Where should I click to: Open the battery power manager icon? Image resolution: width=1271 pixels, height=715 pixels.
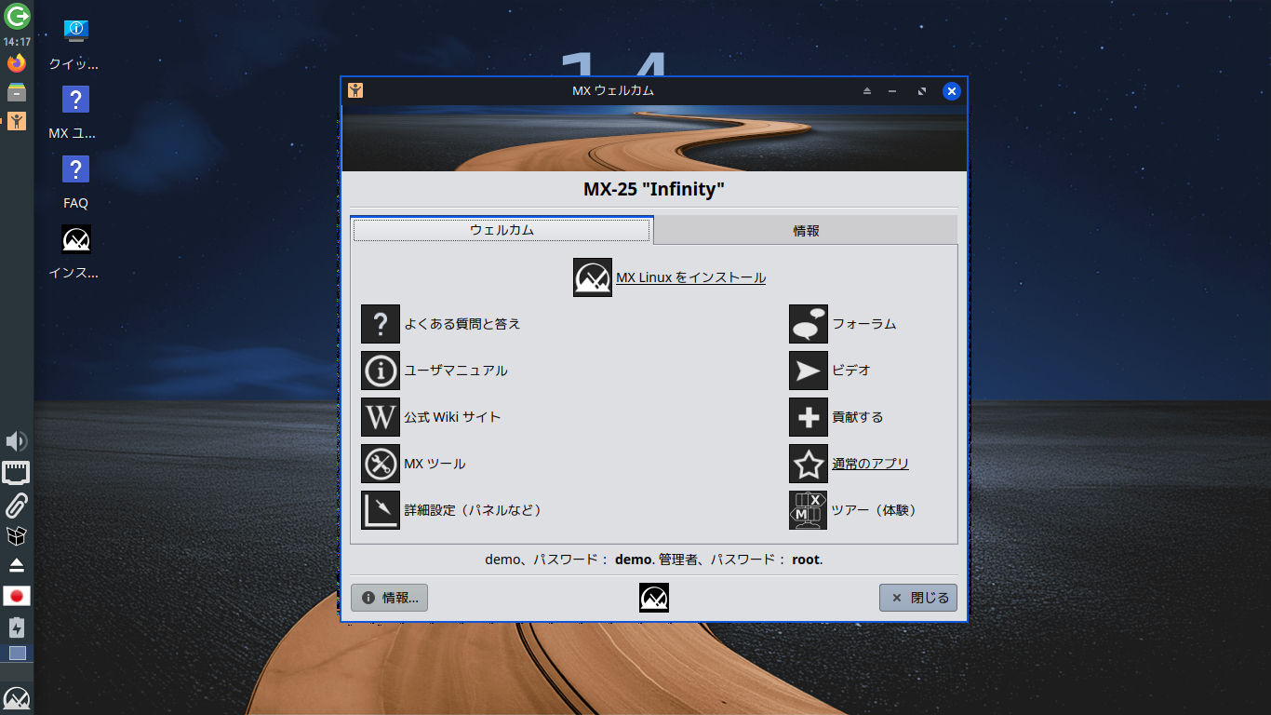[17, 627]
